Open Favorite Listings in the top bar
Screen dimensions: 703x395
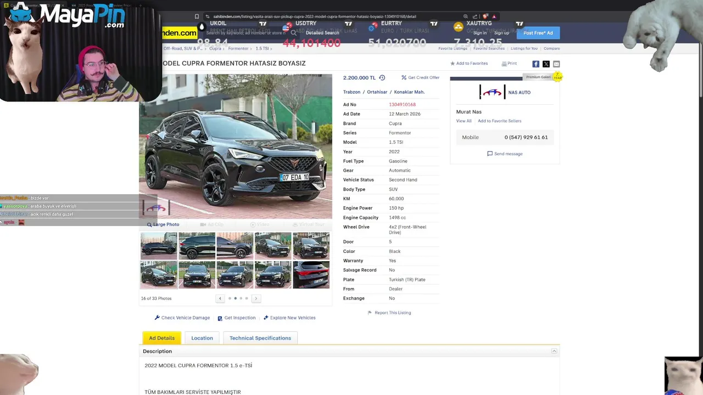[x=453, y=49]
